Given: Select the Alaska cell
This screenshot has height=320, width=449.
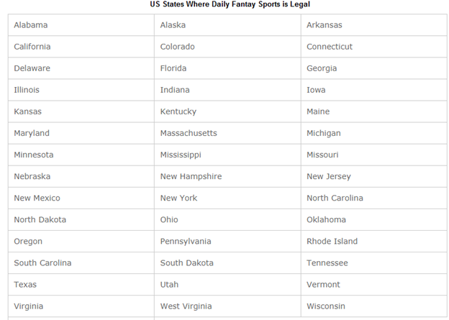Looking at the screenshot, I should (x=227, y=25).
